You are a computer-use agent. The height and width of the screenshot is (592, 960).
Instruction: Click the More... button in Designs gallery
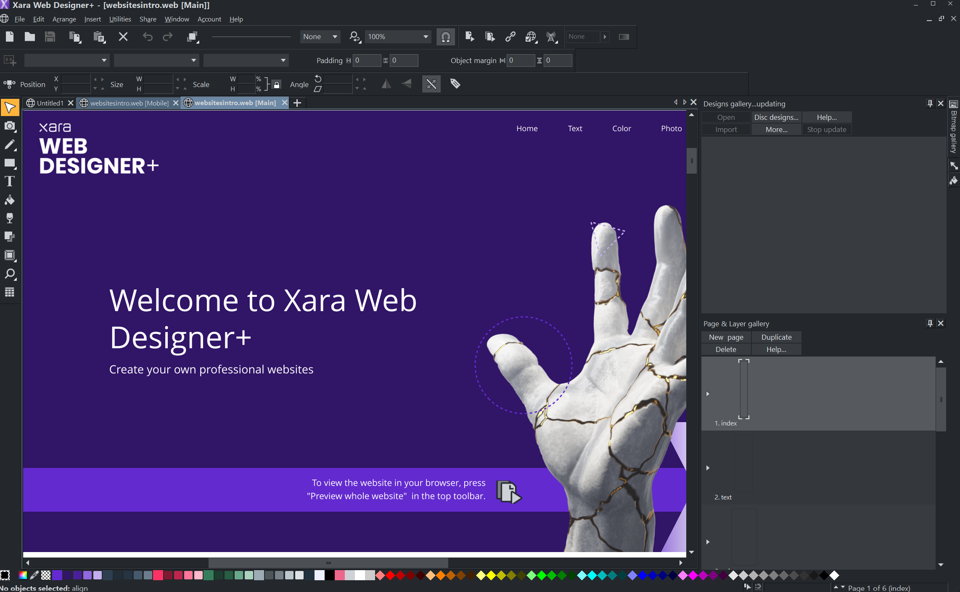point(776,129)
